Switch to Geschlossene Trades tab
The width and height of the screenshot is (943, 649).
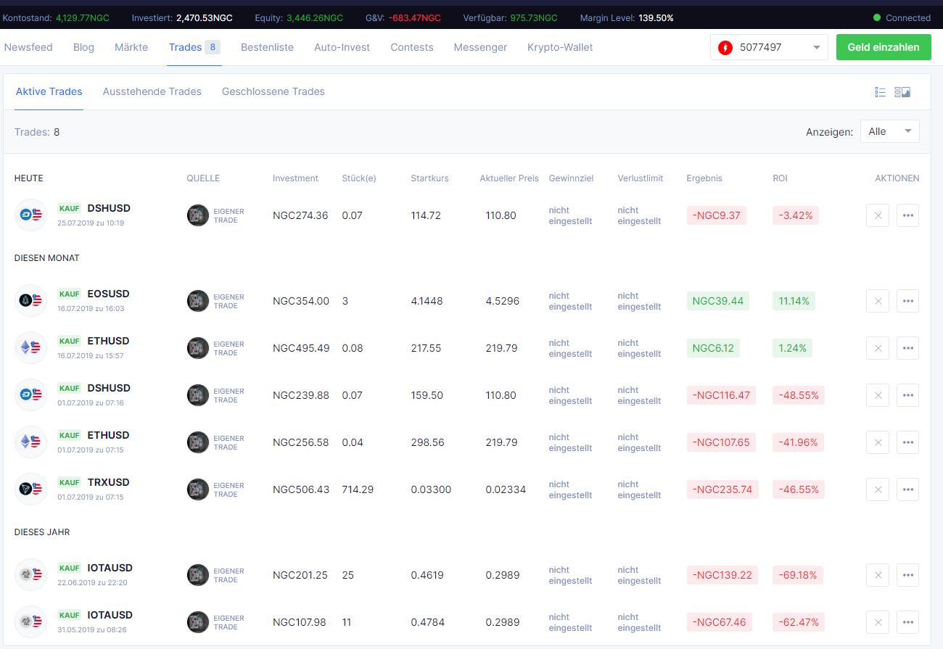tap(273, 91)
